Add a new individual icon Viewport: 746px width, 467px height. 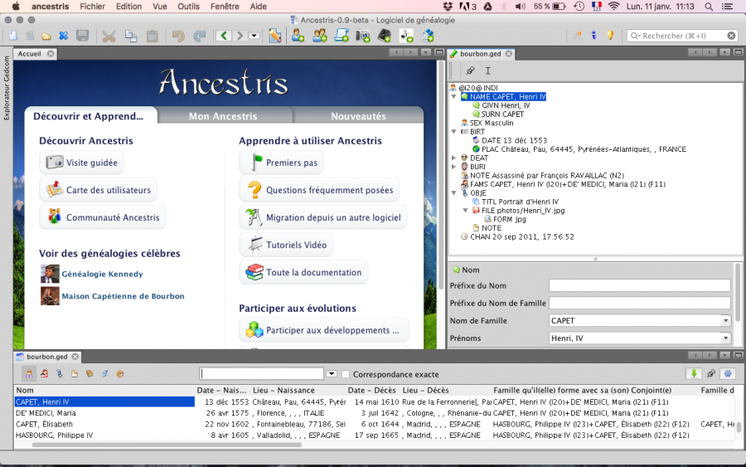pyautogui.click(x=298, y=36)
